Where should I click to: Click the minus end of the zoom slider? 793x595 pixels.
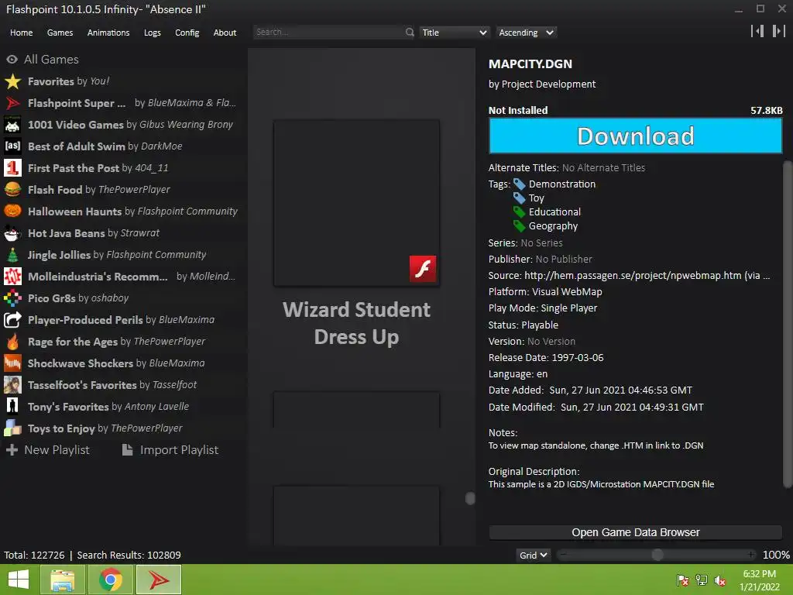[563, 555]
